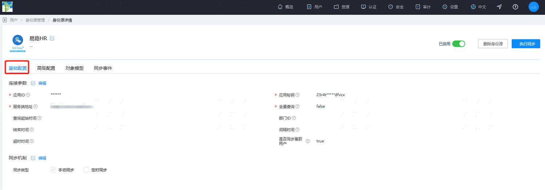The height and width of the screenshot is (190, 545).
Task: Click help icon next to 查询起始时间
Action: pos(40,118)
